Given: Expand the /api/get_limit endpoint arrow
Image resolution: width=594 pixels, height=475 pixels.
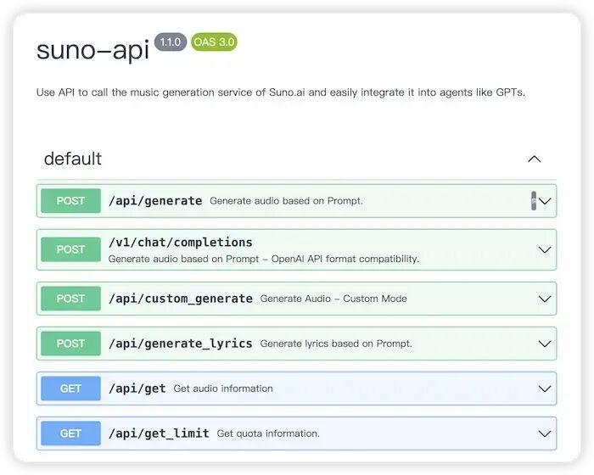Looking at the screenshot, I should [545, 433].
